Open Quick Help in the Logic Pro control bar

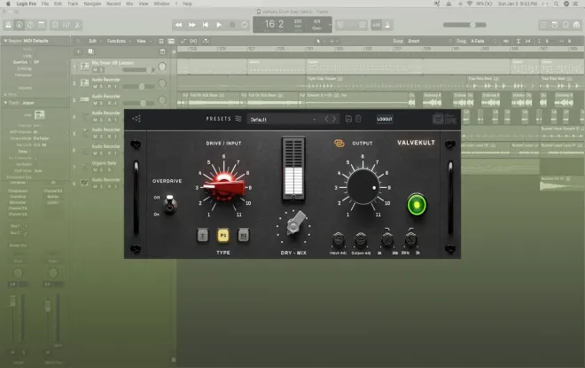[x=30, y=25]
